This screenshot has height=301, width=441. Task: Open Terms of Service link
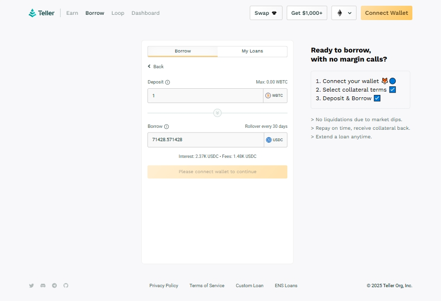207,286
